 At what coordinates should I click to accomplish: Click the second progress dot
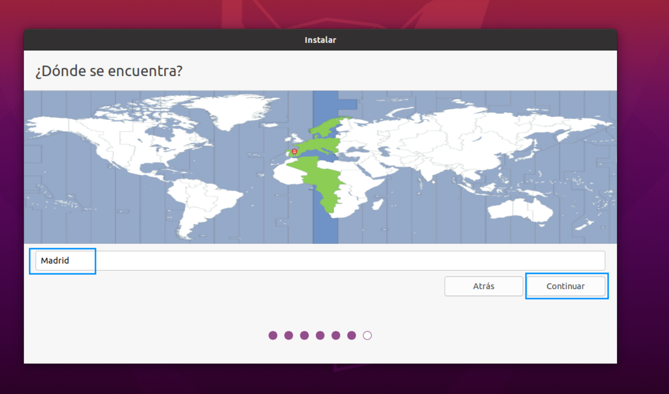click(288, 336)
